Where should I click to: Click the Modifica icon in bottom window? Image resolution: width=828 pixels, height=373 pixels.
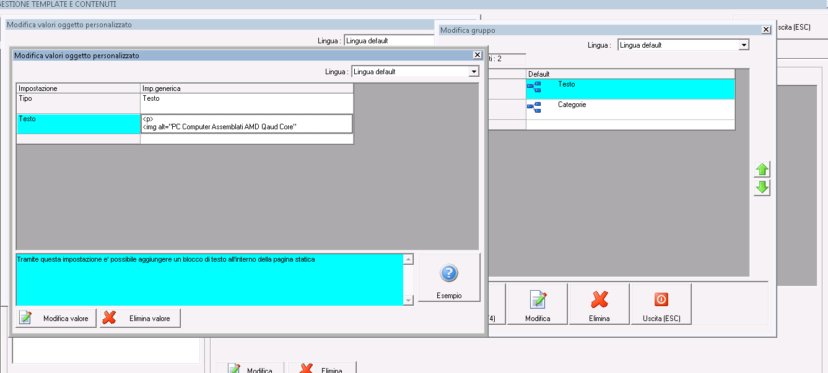tap(234, 369)
